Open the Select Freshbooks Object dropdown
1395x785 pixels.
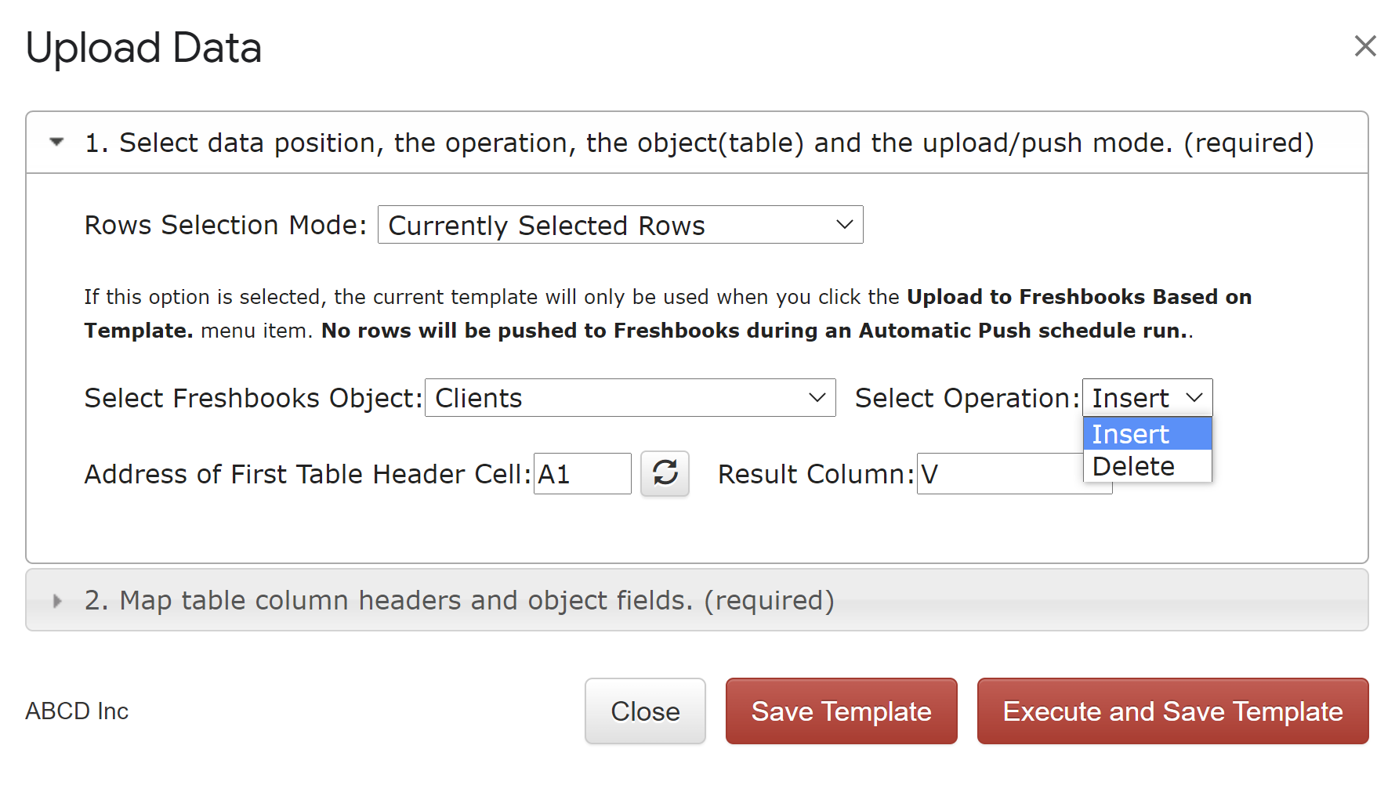[630, 398]
